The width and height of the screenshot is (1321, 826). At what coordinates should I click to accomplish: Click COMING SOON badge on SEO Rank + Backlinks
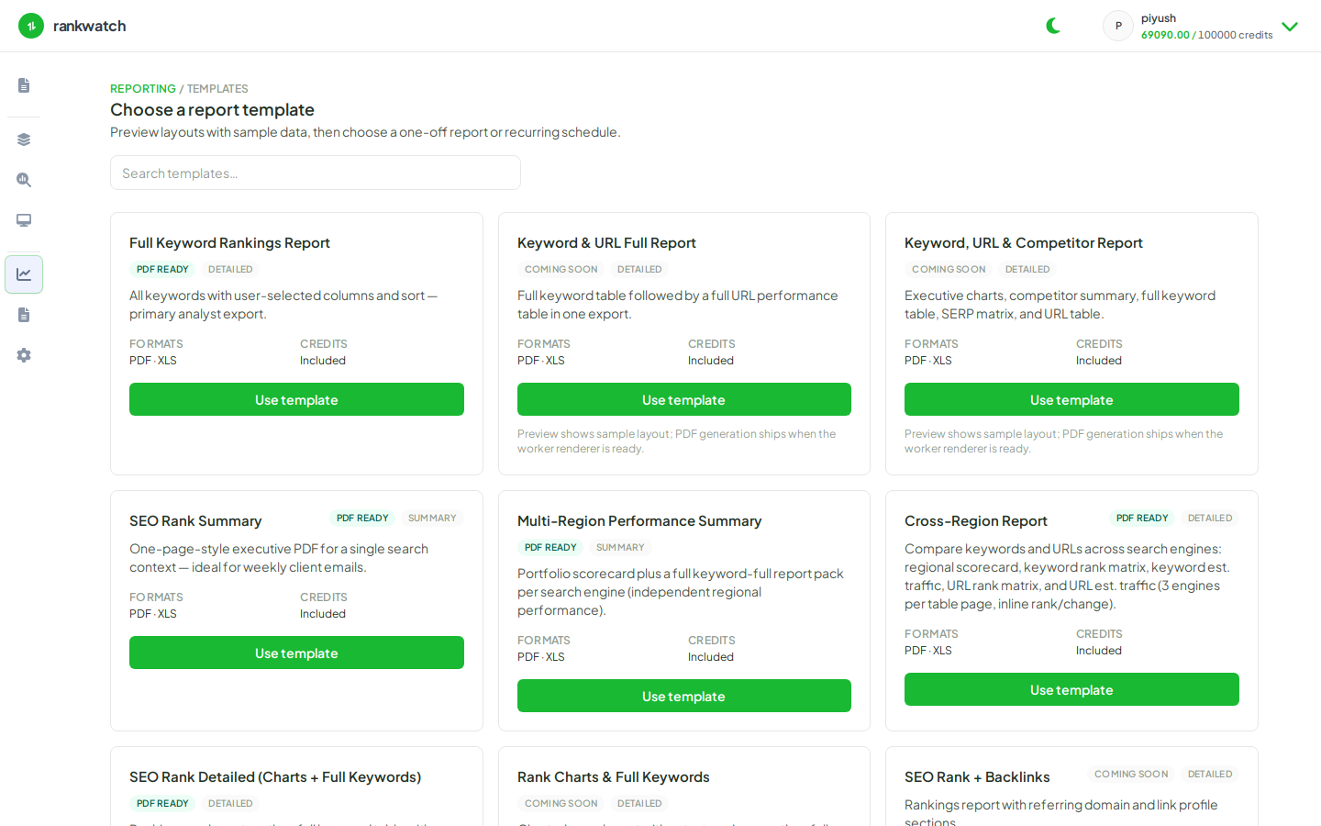[1131, 774]
